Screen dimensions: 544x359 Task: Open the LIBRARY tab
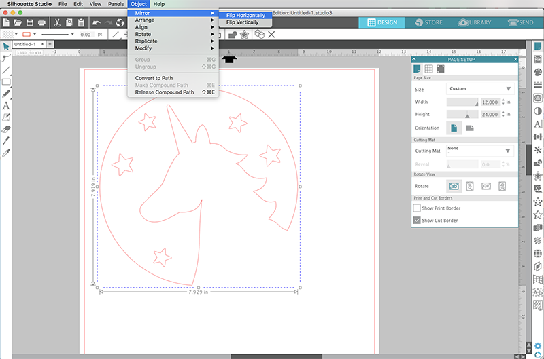(474, 22)
